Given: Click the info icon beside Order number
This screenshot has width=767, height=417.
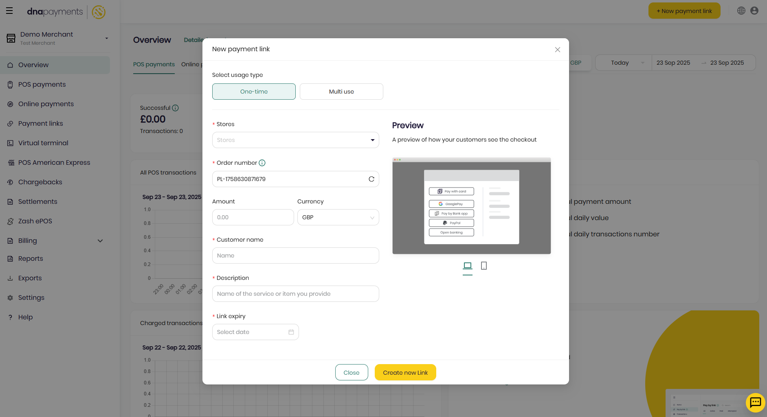Looking at the screenshot, I should [263, 163].
